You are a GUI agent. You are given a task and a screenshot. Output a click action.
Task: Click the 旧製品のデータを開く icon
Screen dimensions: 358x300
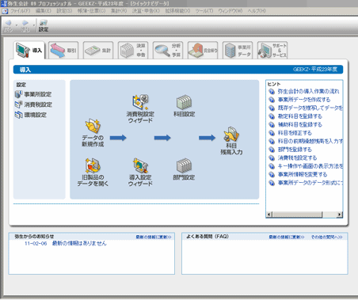(x=93, y=173)
